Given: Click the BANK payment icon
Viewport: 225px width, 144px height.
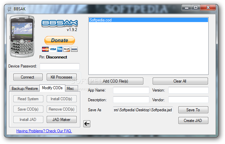Looking at the screenshot, I should pyautogui.click(x=74, y=49).
